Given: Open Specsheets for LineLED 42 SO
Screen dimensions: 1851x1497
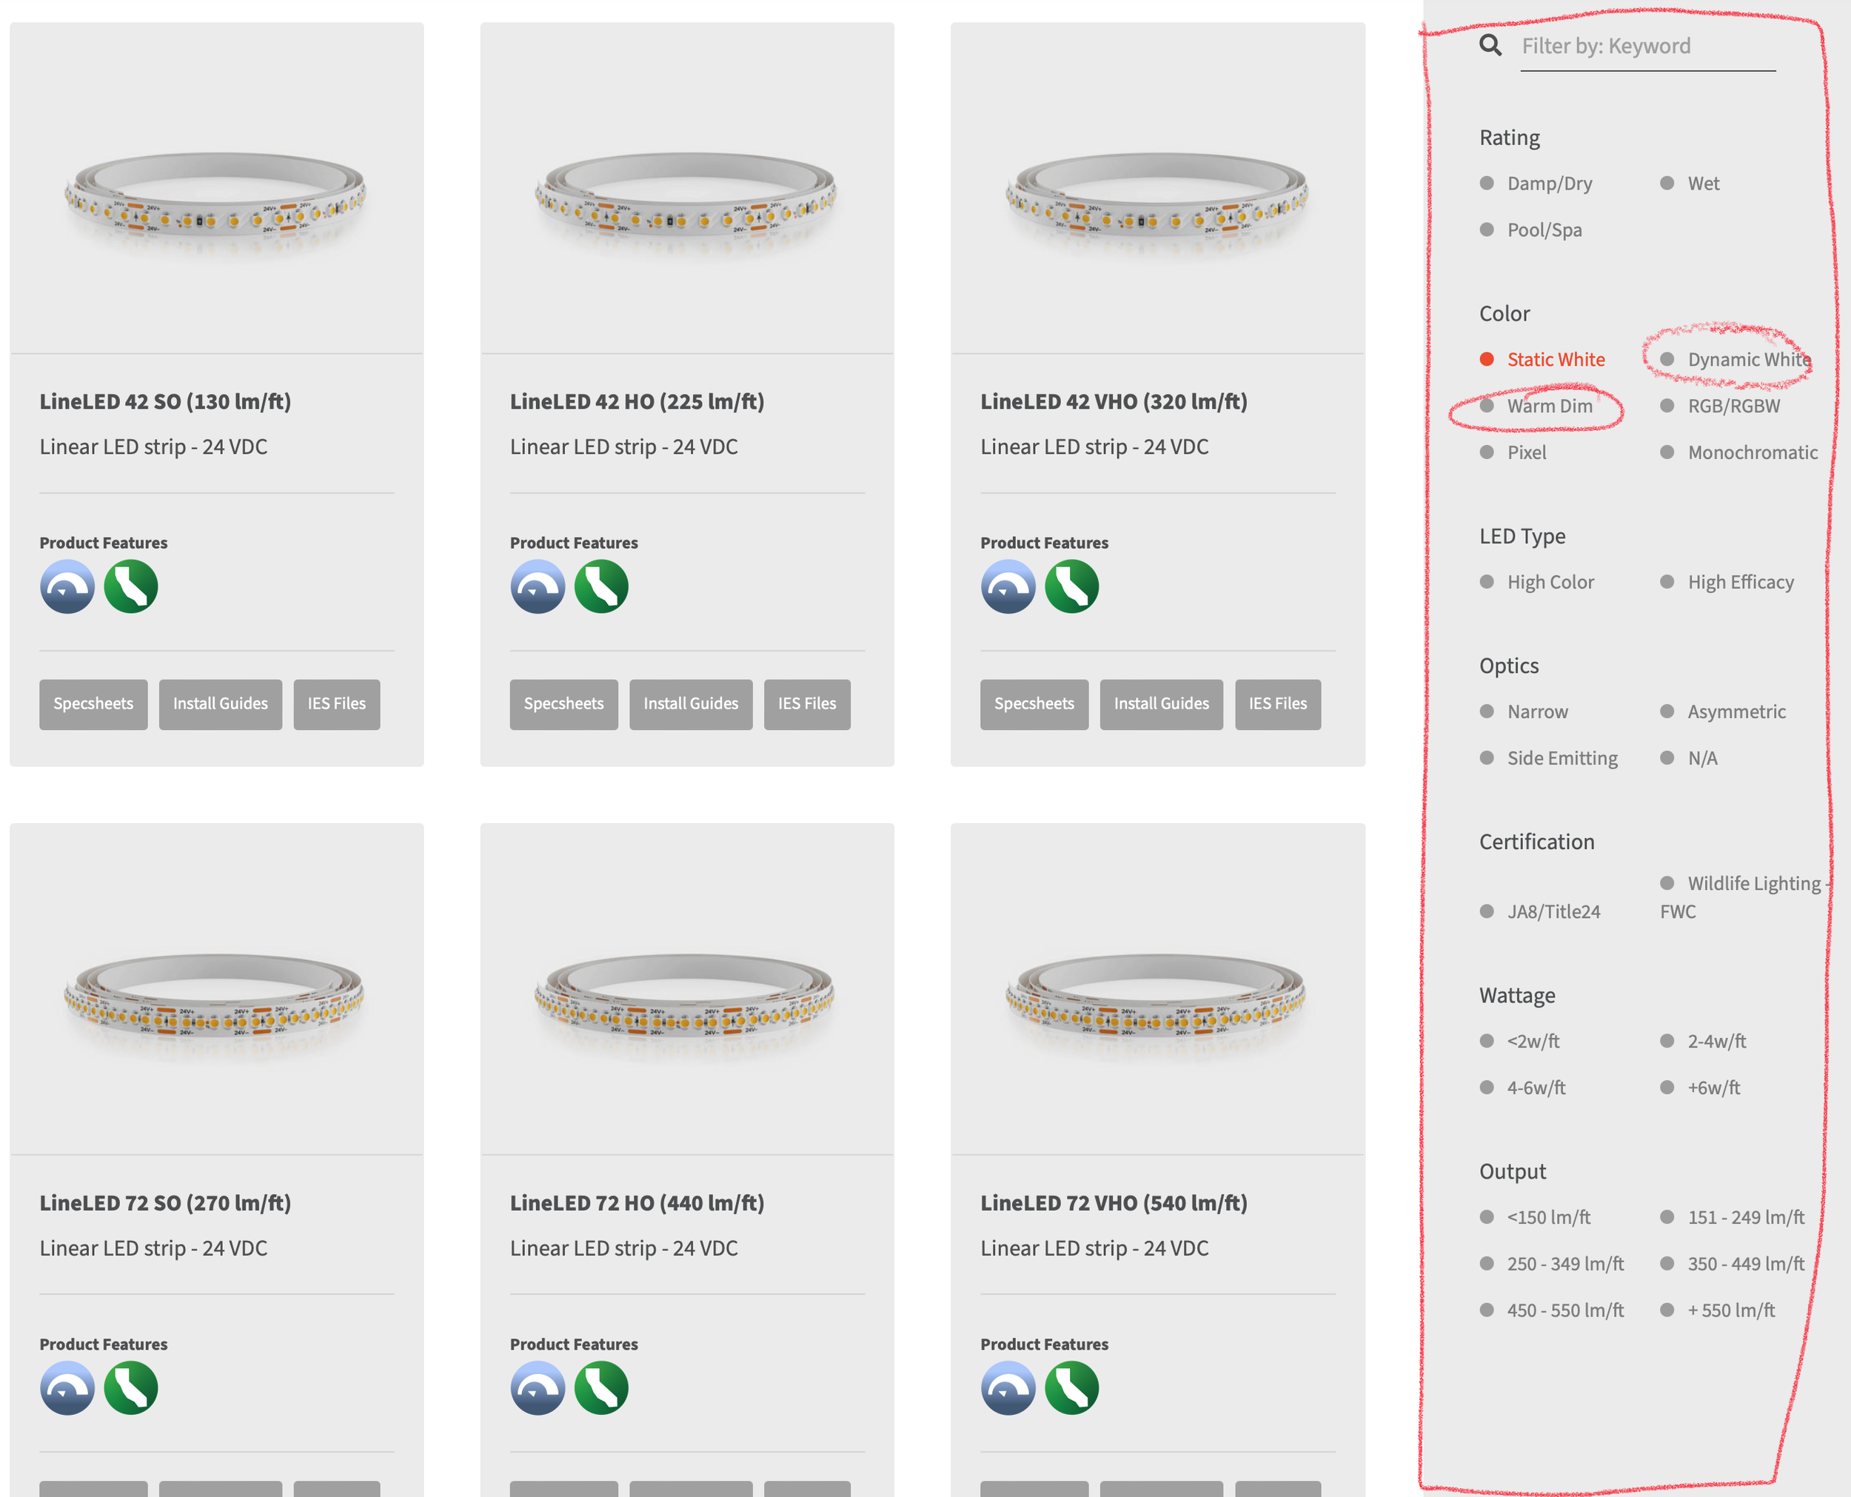Looking at the screenshot, I should click(x=93, y=703).
